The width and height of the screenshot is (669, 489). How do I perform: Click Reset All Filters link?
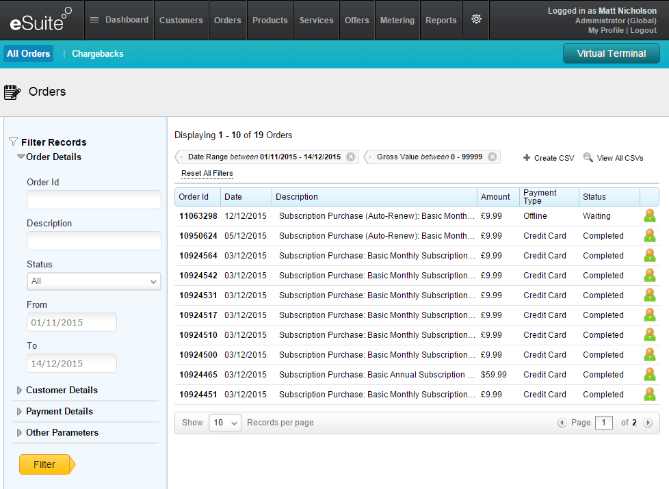click(207, 173)
